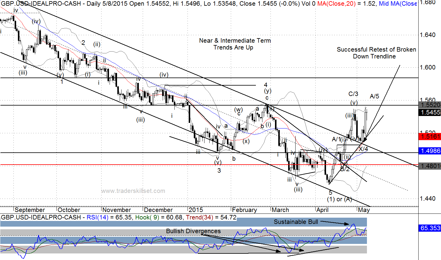Select the blue Mid MA(Close legend text
441x260 pixels.
click(398, 4)
